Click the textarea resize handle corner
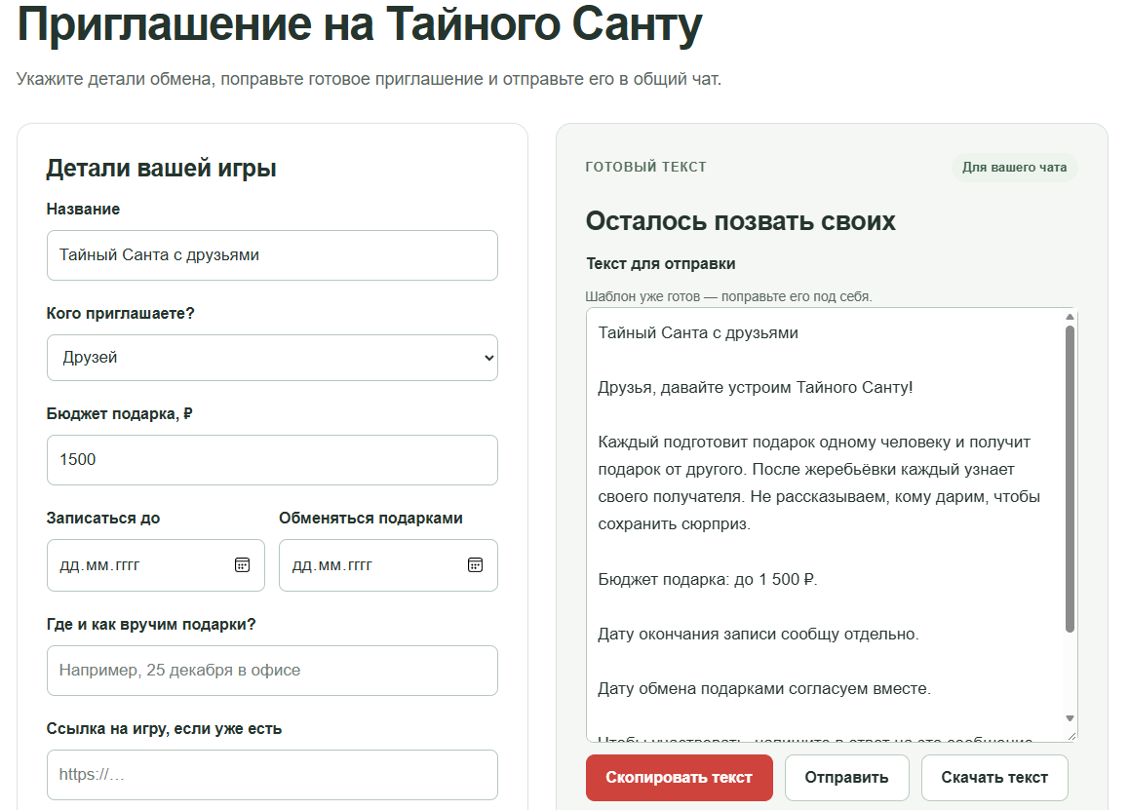 [x=1071, y=735]
